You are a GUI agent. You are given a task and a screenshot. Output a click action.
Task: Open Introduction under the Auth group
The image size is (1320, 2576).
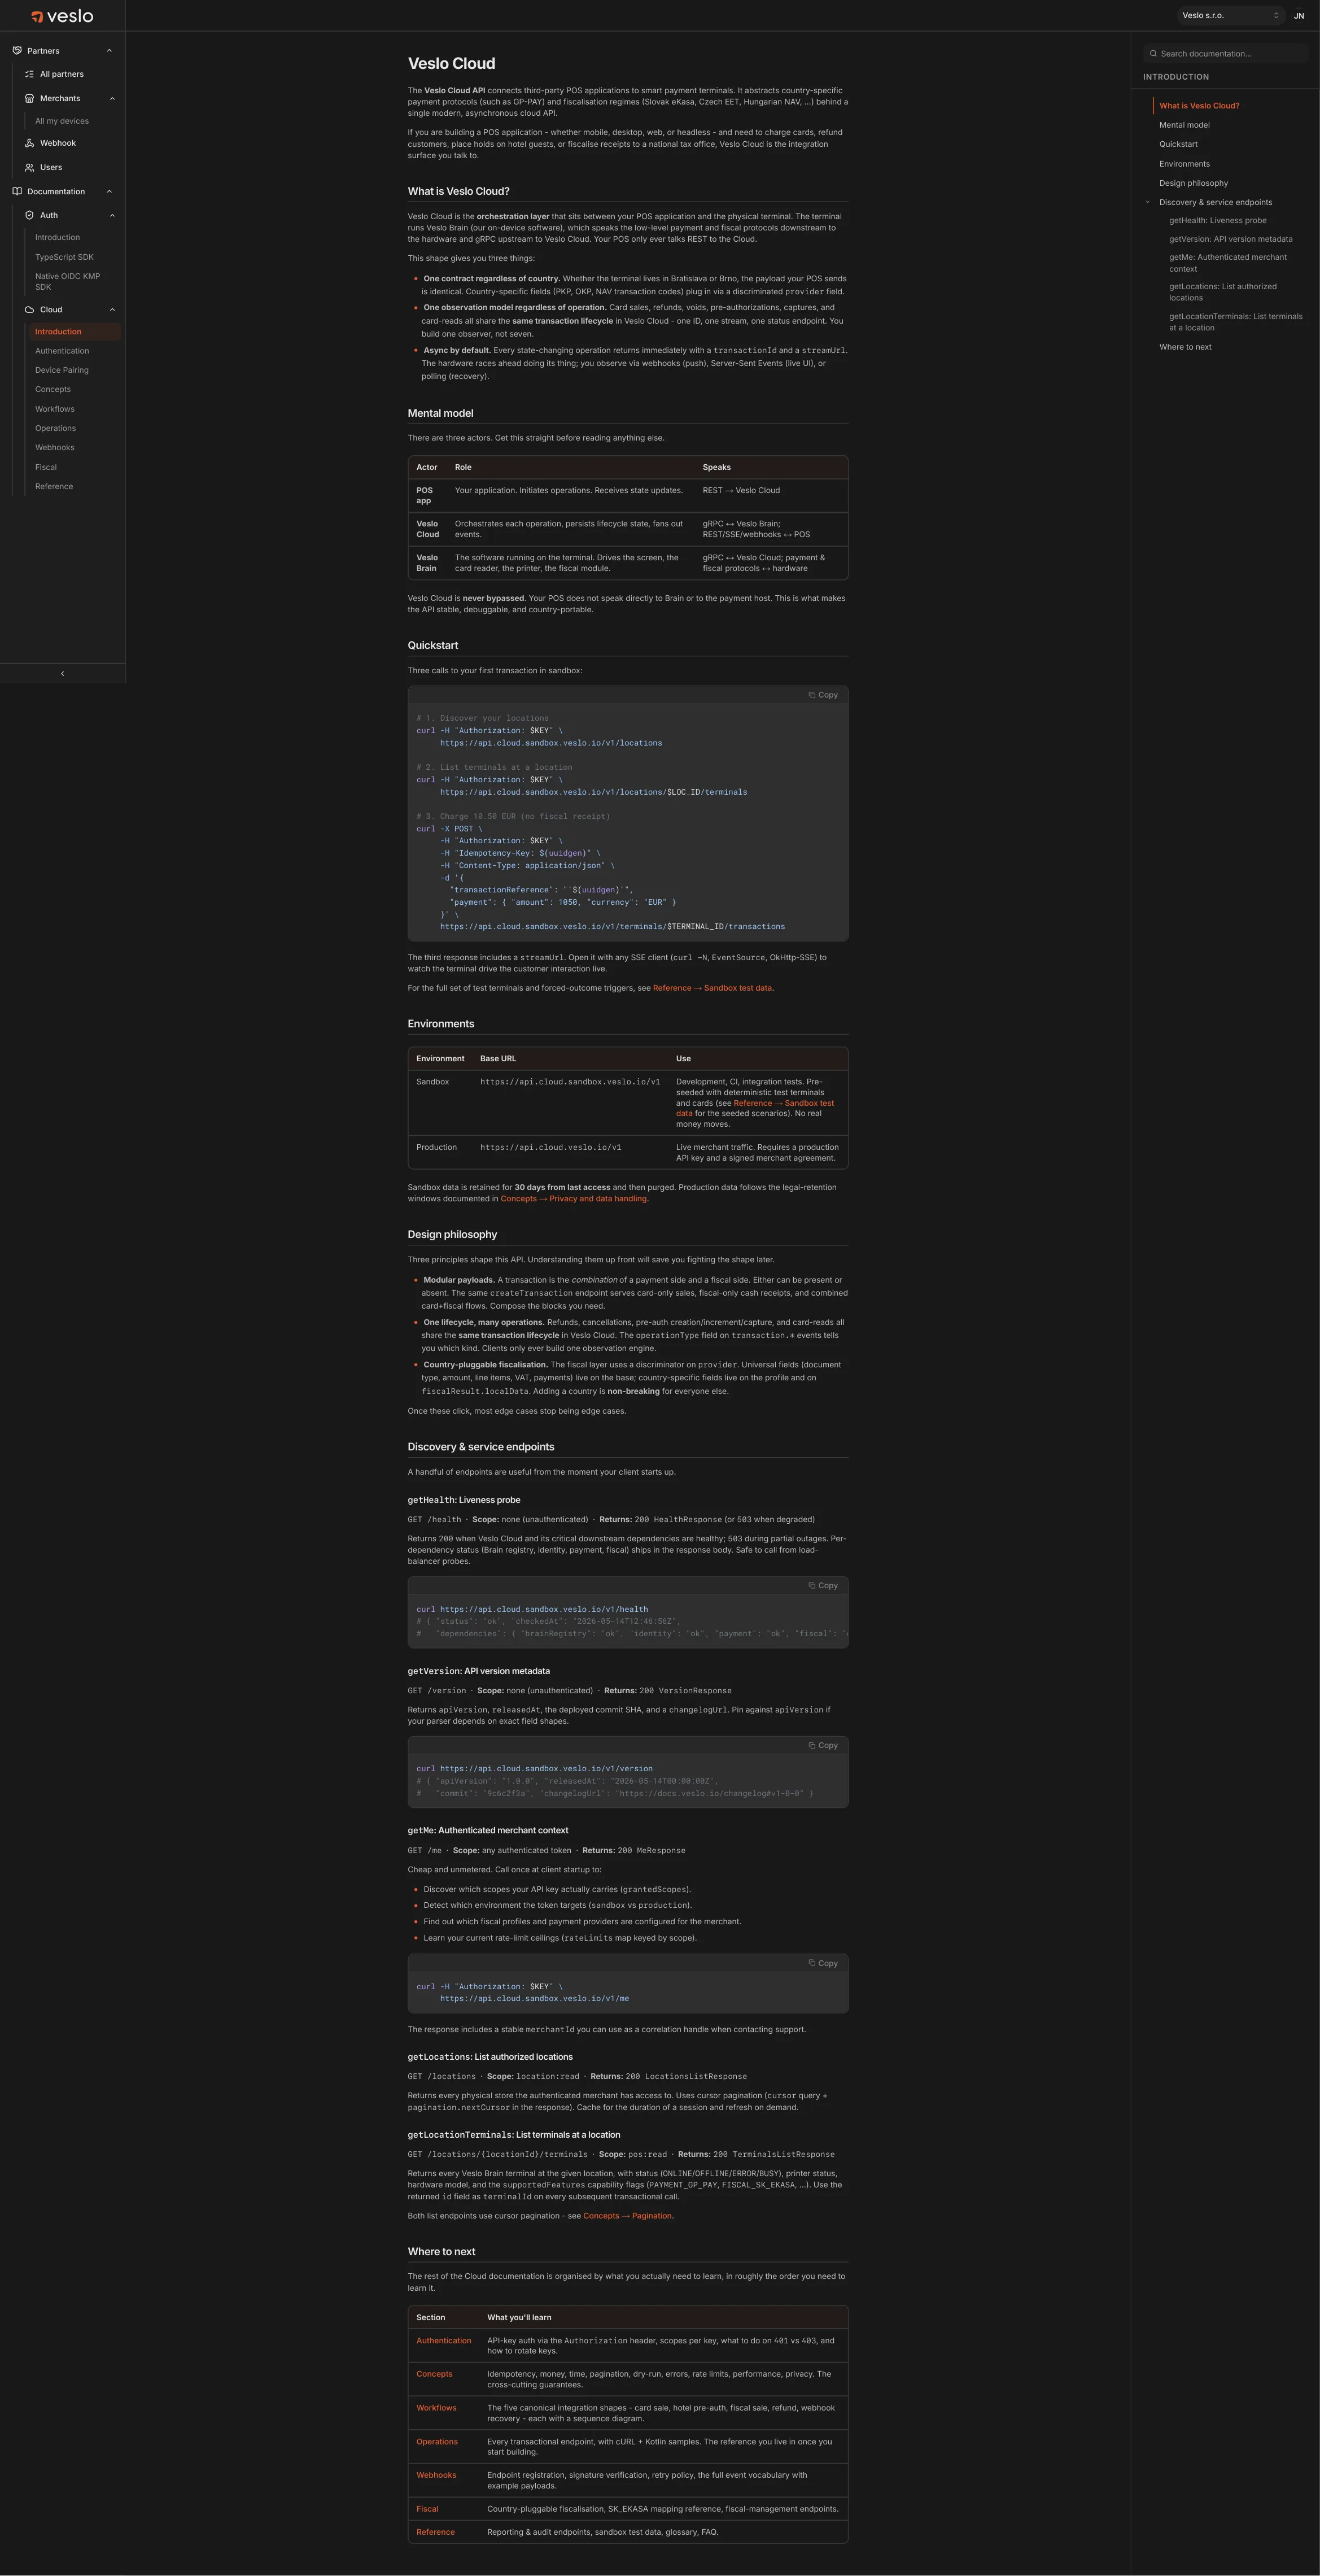tap(57, 237)
